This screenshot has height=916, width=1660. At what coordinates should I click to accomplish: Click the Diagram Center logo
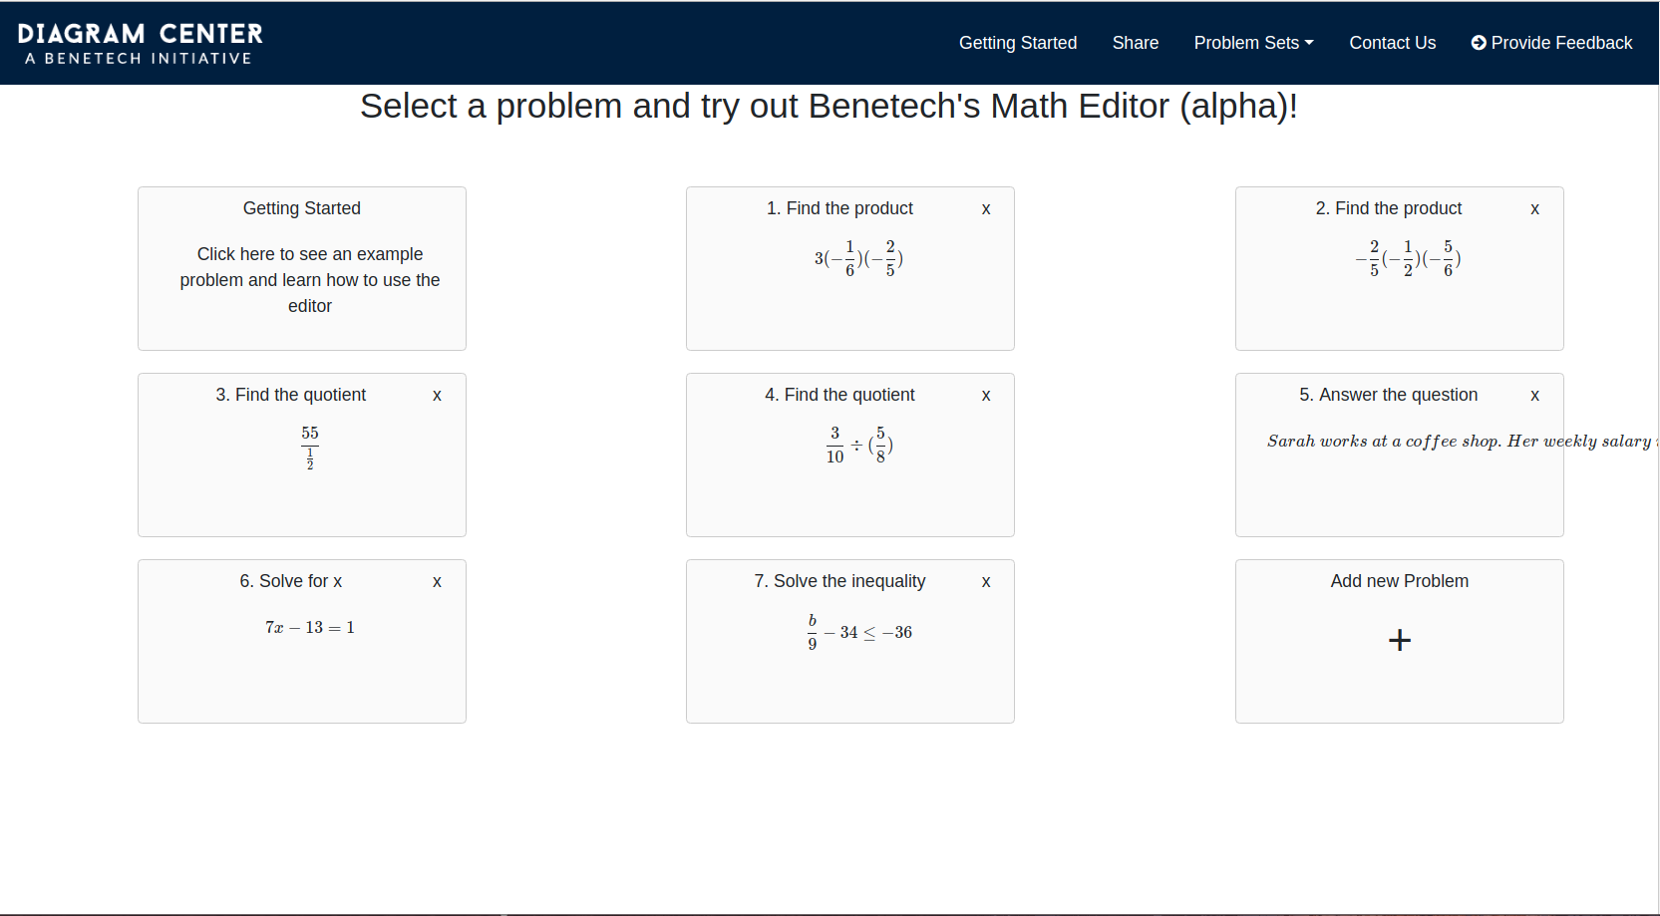coord(140,42)
